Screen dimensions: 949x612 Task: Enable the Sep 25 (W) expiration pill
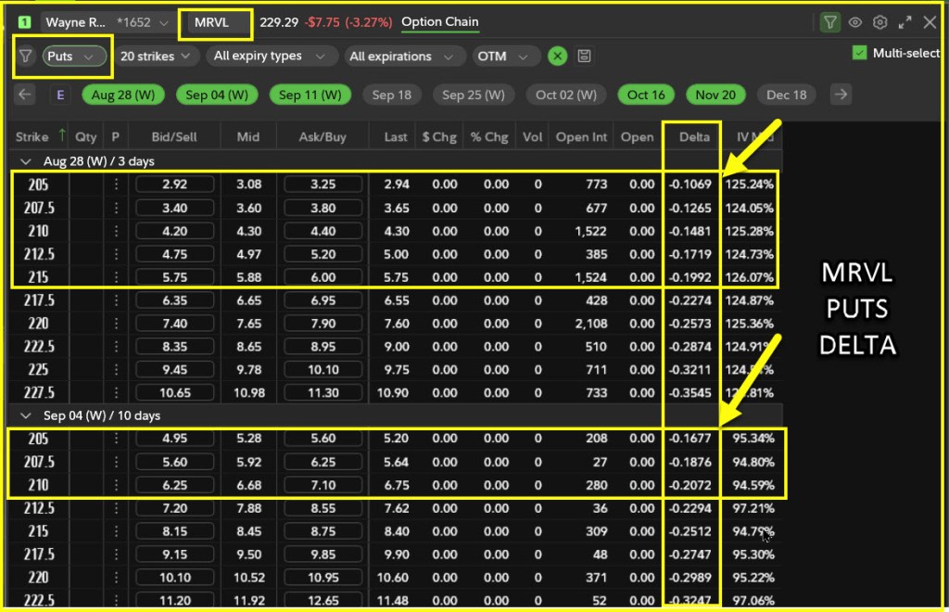point(474,95)
